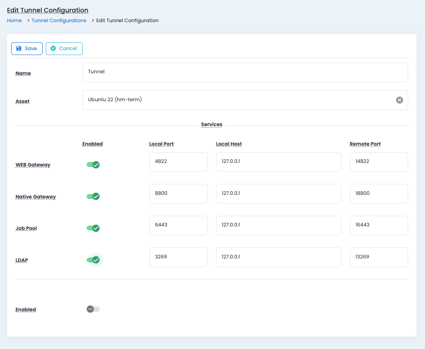Go to the Home breadcrumb link

click(14, 20)
